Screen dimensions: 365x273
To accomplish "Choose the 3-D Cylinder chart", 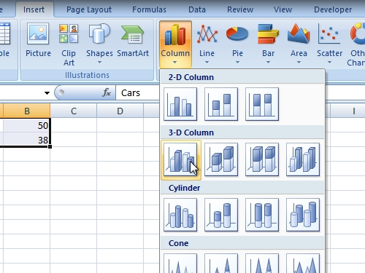I will click(303, 215).
